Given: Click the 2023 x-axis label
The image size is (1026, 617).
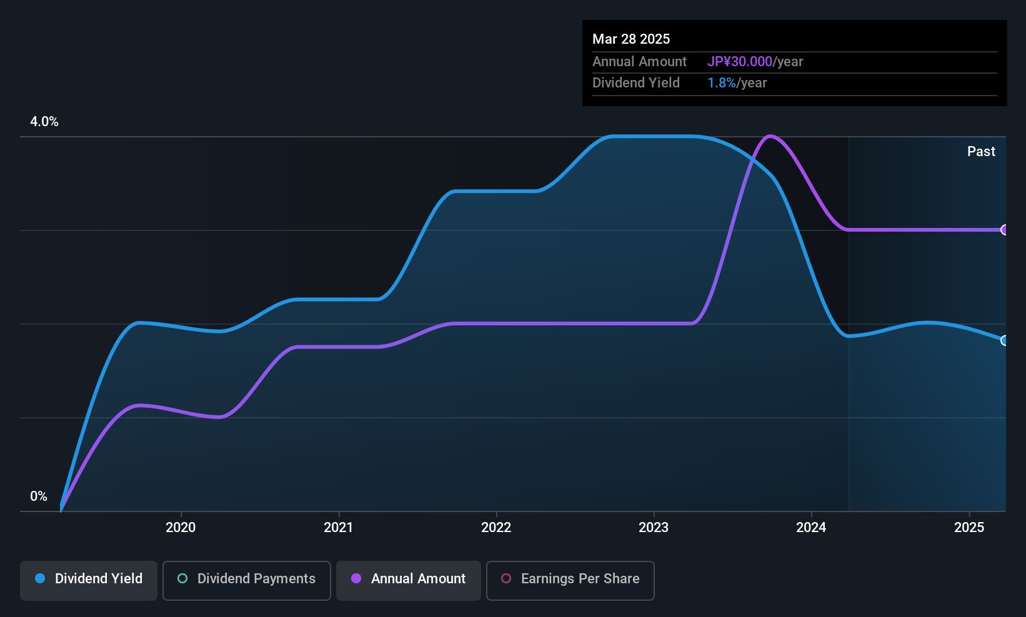Looking at the screenshot, I should coord(654,527).
